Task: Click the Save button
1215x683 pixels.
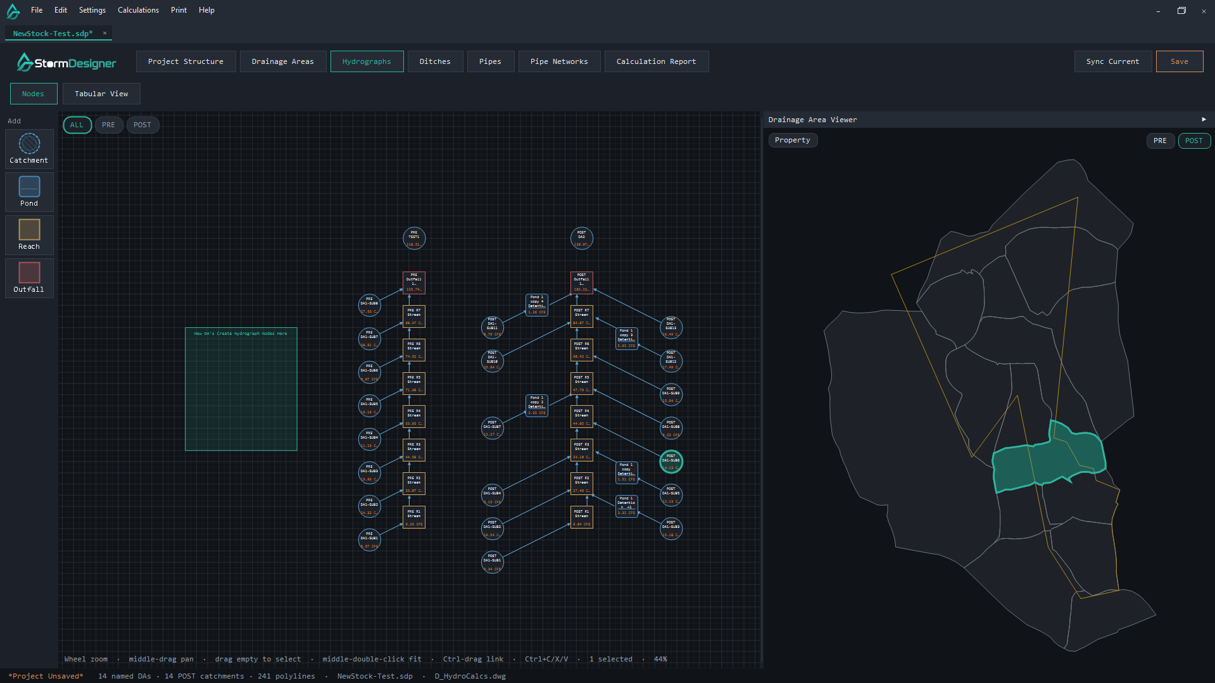Action: [1180, 61]
